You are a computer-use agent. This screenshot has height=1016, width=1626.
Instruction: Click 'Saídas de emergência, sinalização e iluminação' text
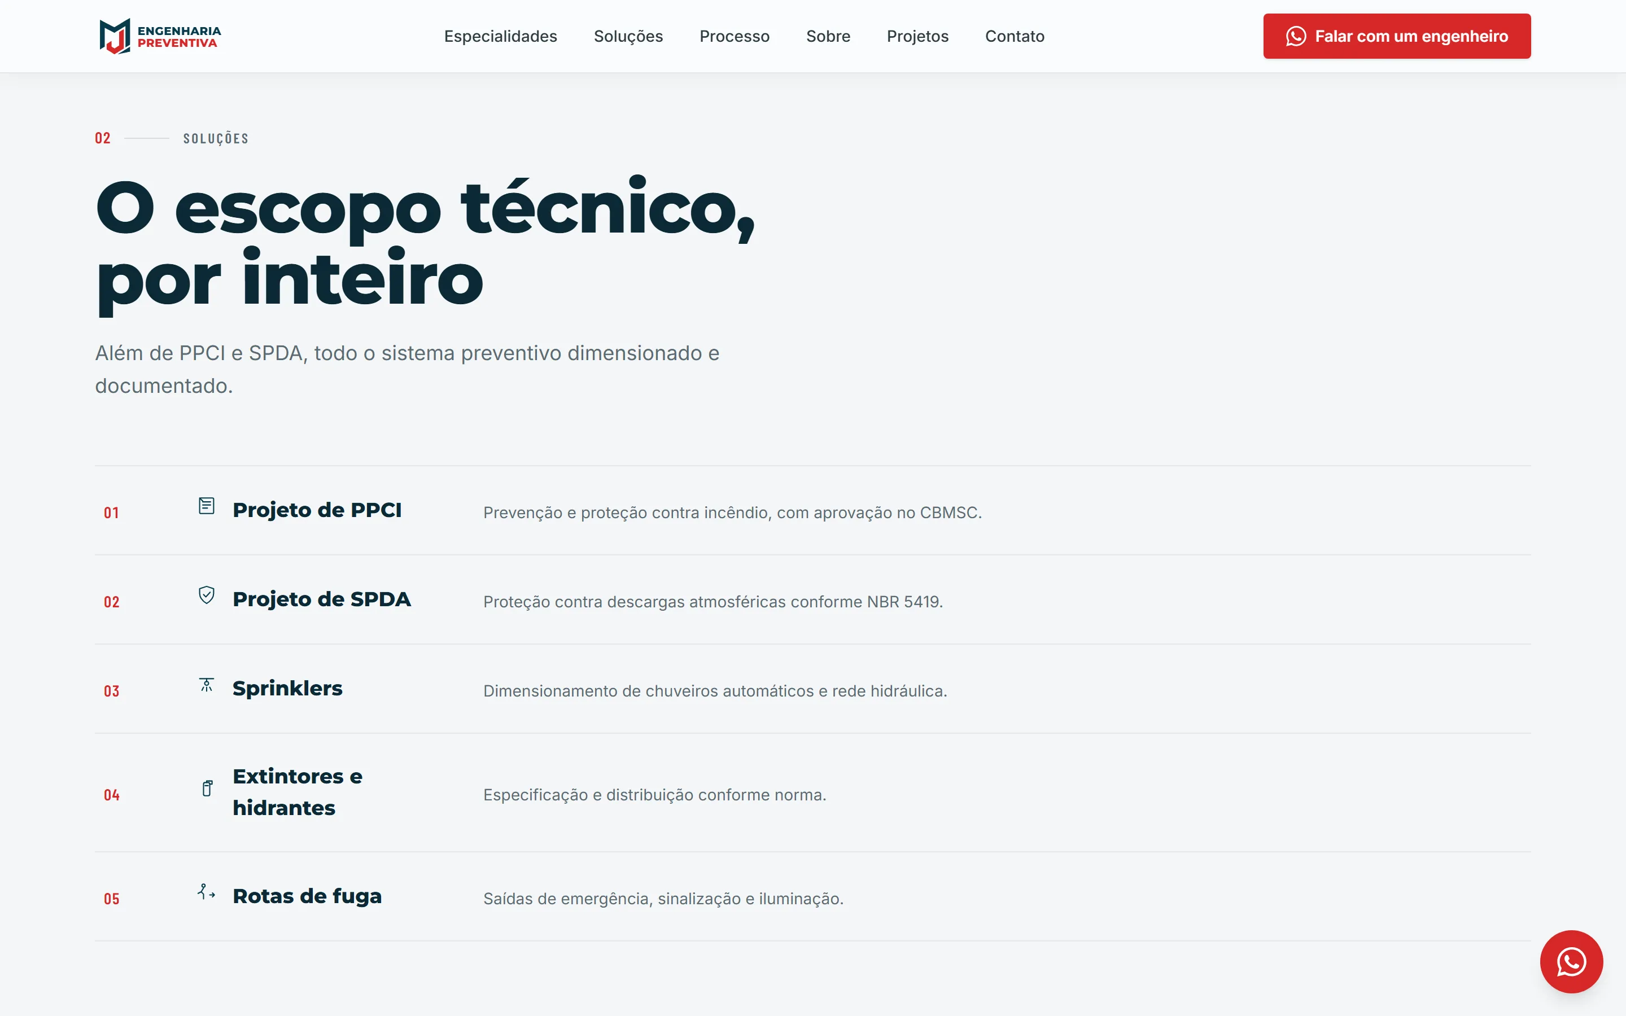point(663,899)
